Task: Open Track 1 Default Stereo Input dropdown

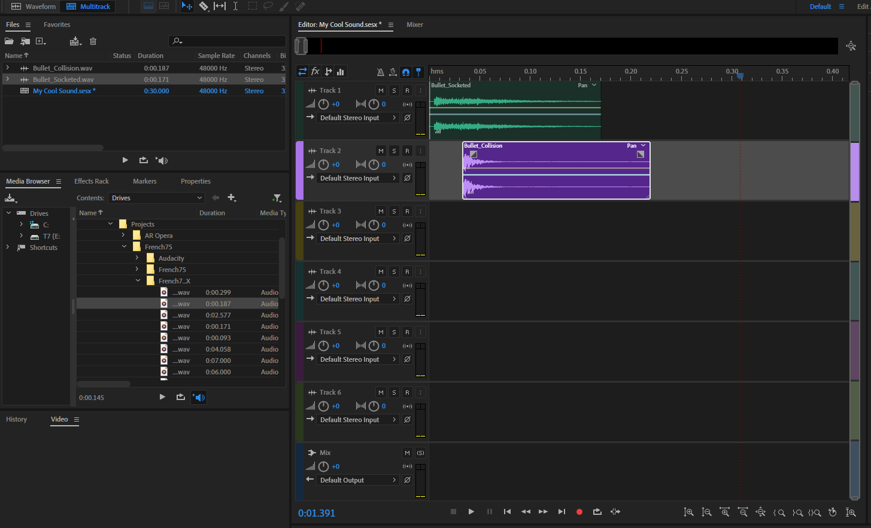Action: [358, 118]
